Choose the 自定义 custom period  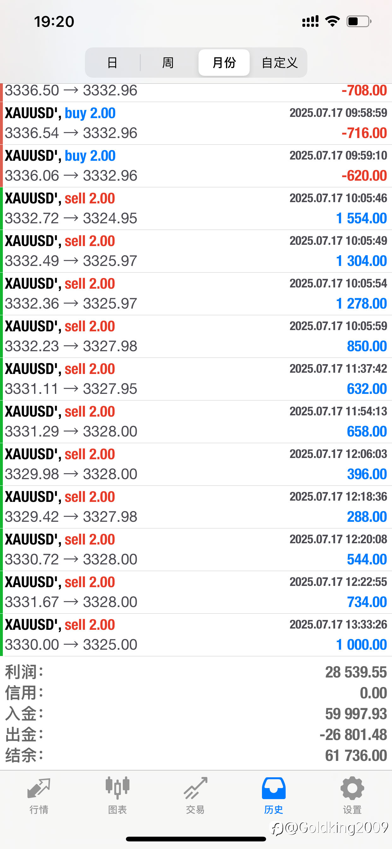279,63
